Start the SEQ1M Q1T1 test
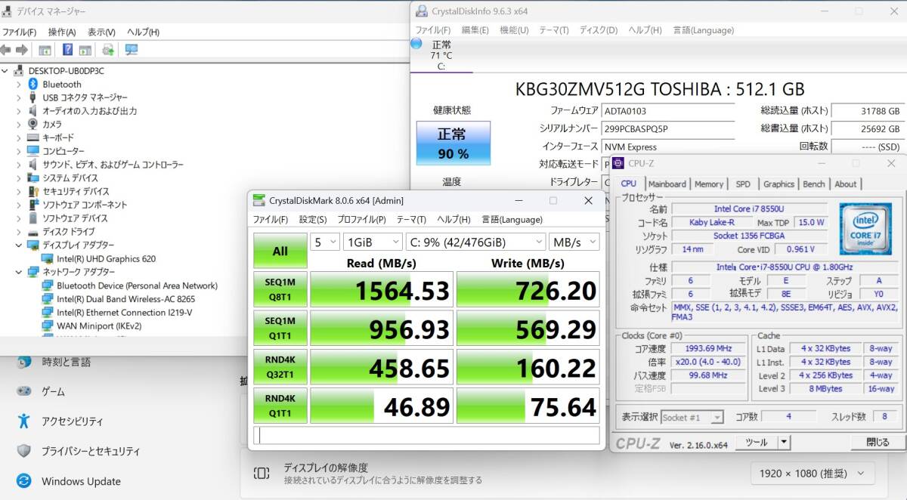The height and width of the screenshot is (500, 907). pos(280,328)
